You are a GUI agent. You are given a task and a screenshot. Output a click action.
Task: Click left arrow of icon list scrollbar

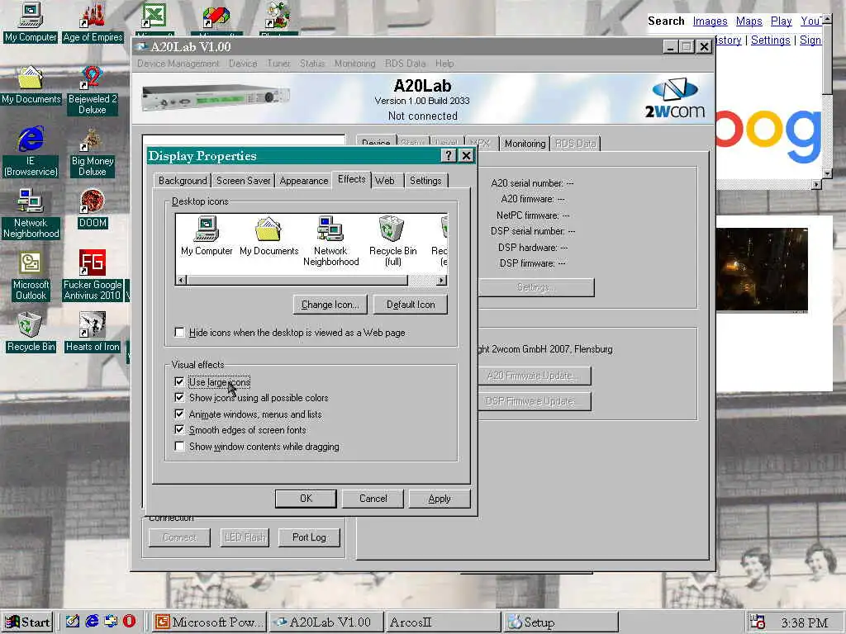point(182,281)
